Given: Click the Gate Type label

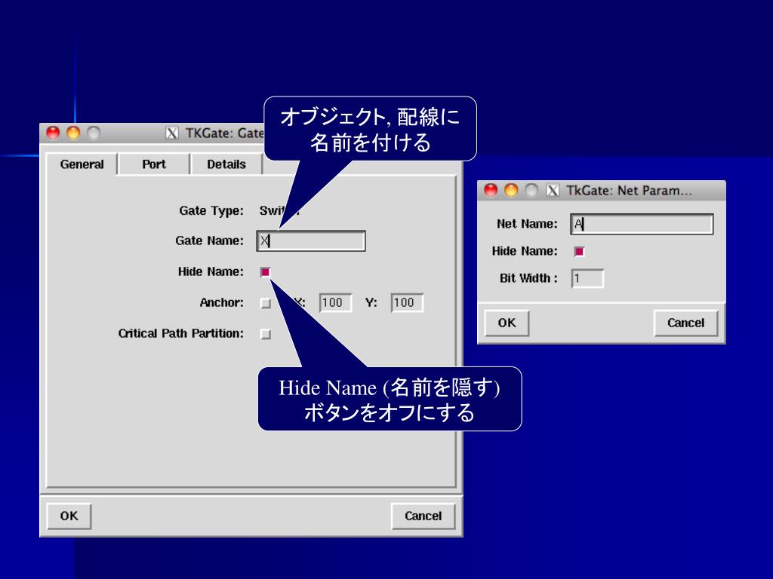Looking at the screenshot, I should tap(211, 211).
